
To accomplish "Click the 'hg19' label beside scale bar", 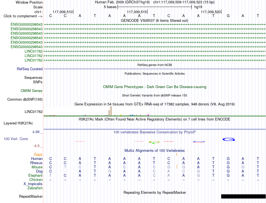I will (198, 7).
